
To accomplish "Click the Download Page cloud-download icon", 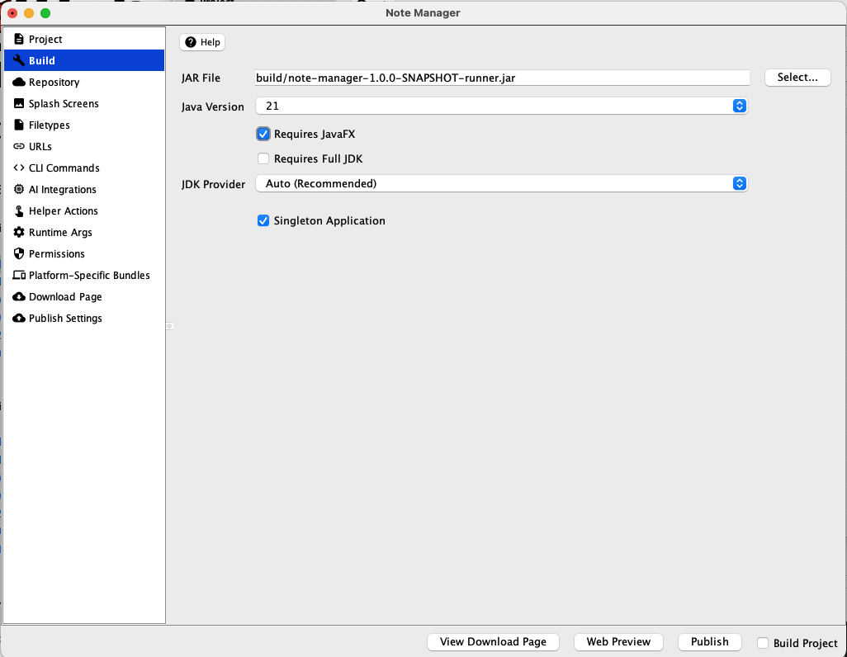I will pos(19,296).
